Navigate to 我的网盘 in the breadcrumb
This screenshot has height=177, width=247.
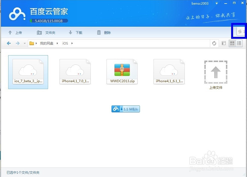[46, 43]
